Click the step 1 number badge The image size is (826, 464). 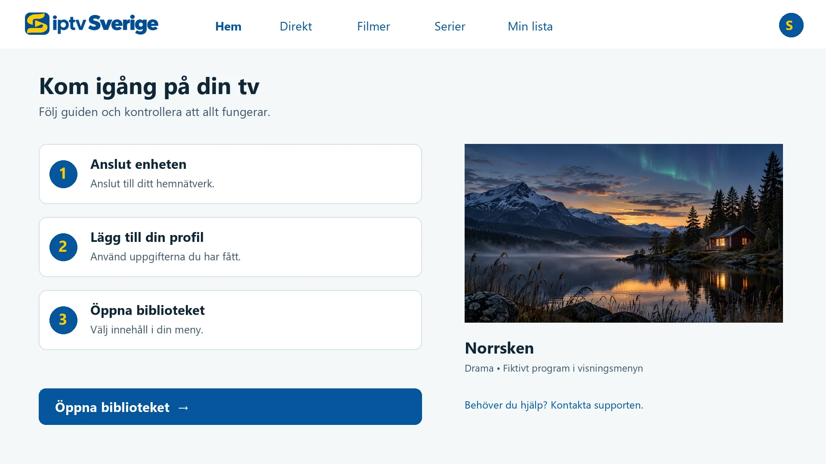pyautogui.click(x=63, y=174)
